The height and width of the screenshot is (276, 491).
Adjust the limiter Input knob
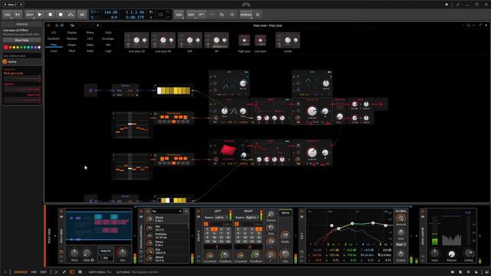(435, 253)
